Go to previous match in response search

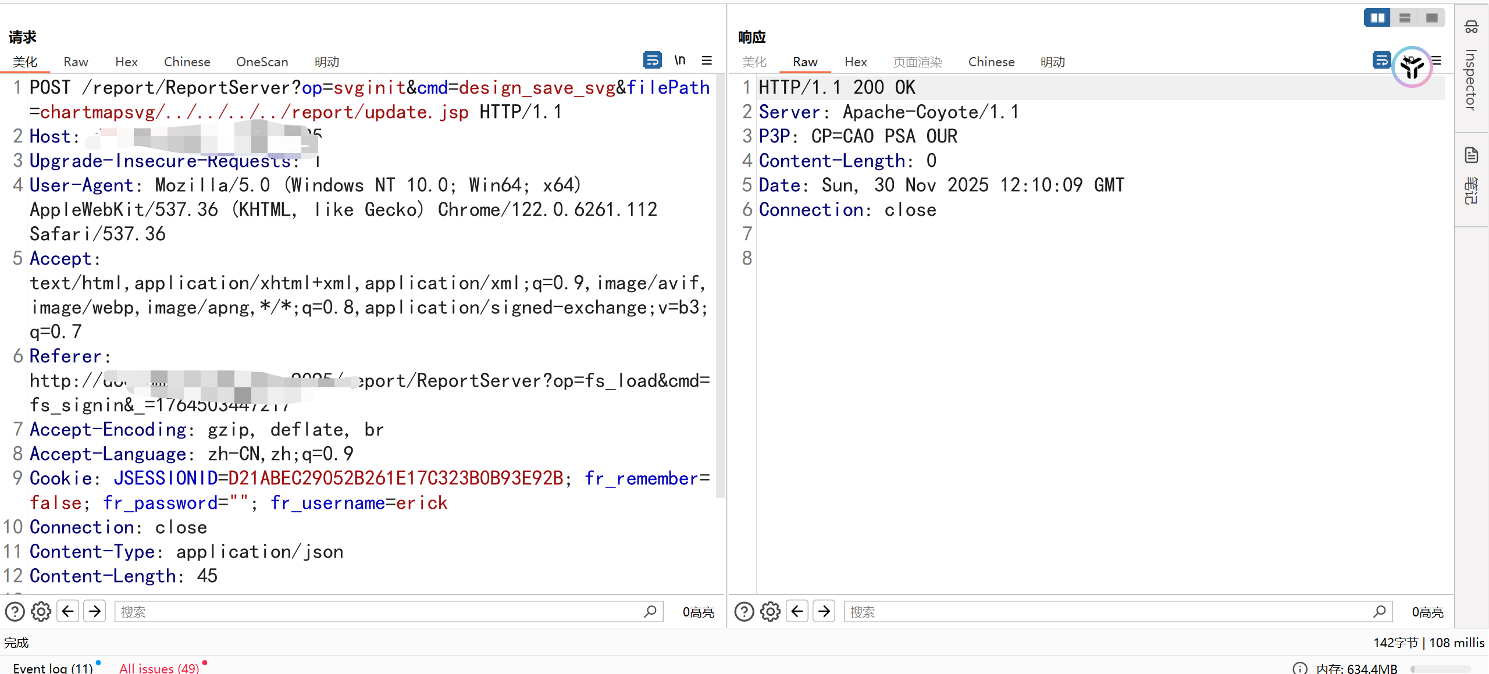click(797, 611)
